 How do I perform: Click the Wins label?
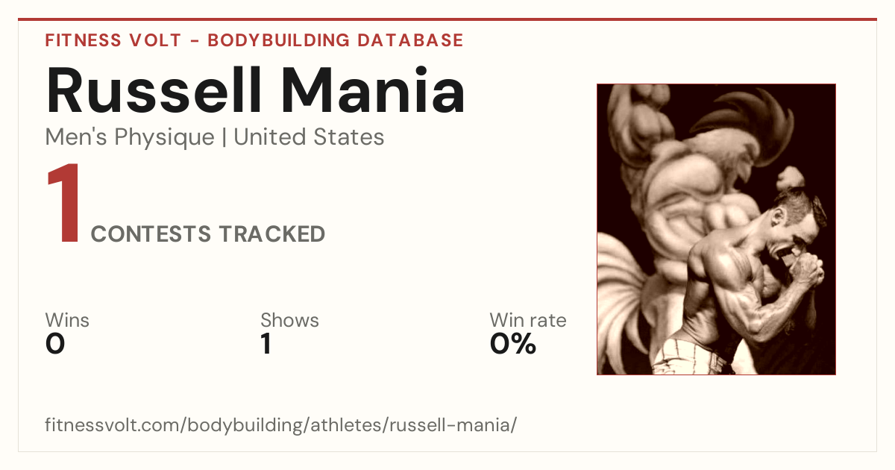click(x=67, y=321)
